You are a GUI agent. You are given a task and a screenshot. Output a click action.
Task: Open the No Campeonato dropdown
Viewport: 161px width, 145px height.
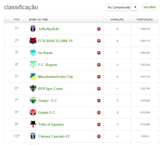(x=121, y=7)
